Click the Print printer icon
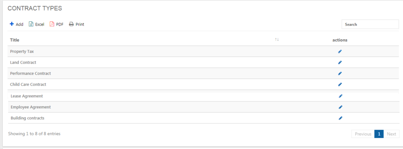 [x=71, y=24]
